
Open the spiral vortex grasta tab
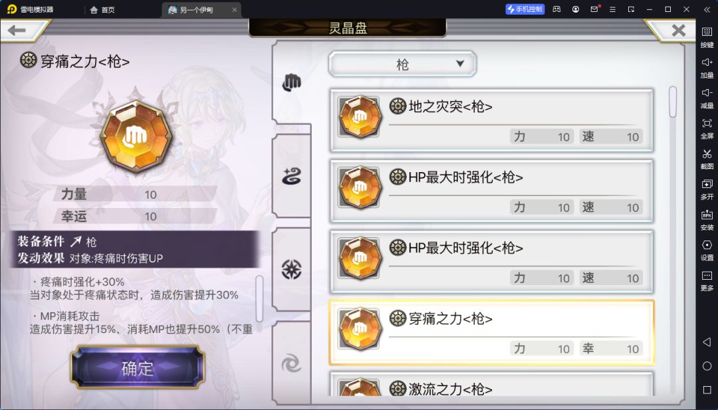(x=291, y=364)
